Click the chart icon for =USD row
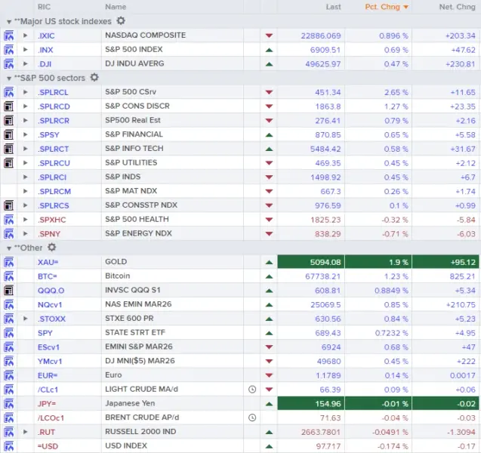Screen dimensions: 481x453 point(8,446)
